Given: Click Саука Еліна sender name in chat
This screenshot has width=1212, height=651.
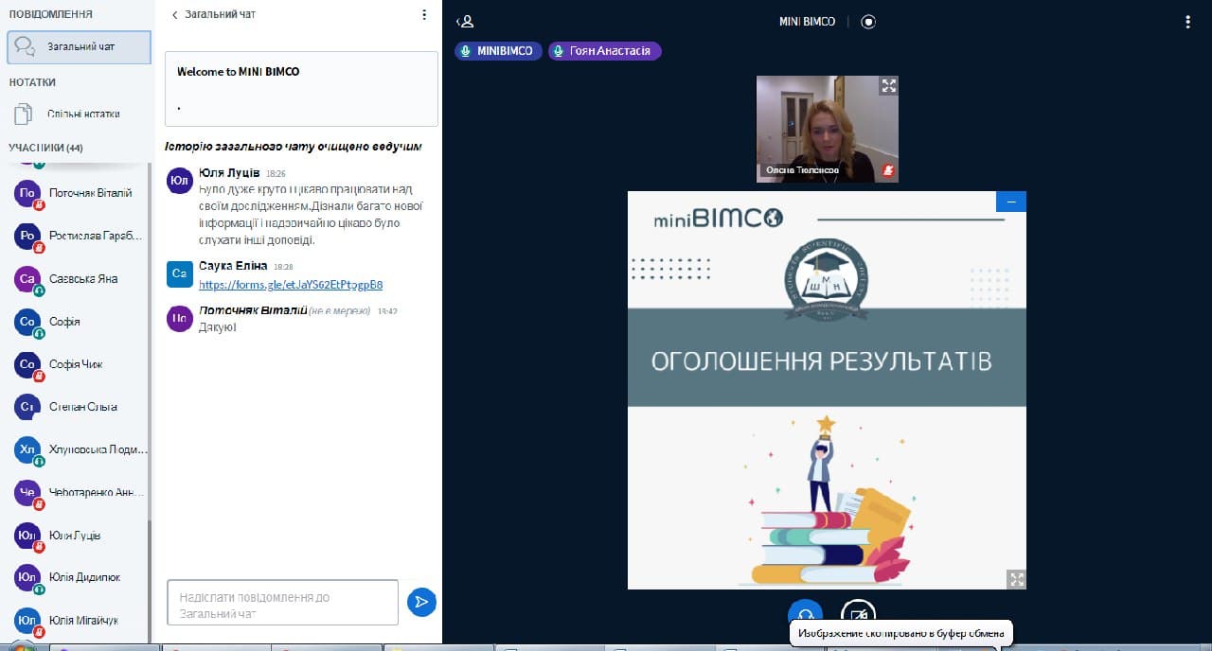Looking at the screenshot, I should 233,266.
